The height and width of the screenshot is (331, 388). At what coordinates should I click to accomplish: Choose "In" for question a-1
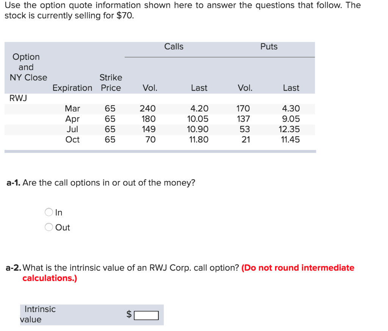tap(48, 212)
